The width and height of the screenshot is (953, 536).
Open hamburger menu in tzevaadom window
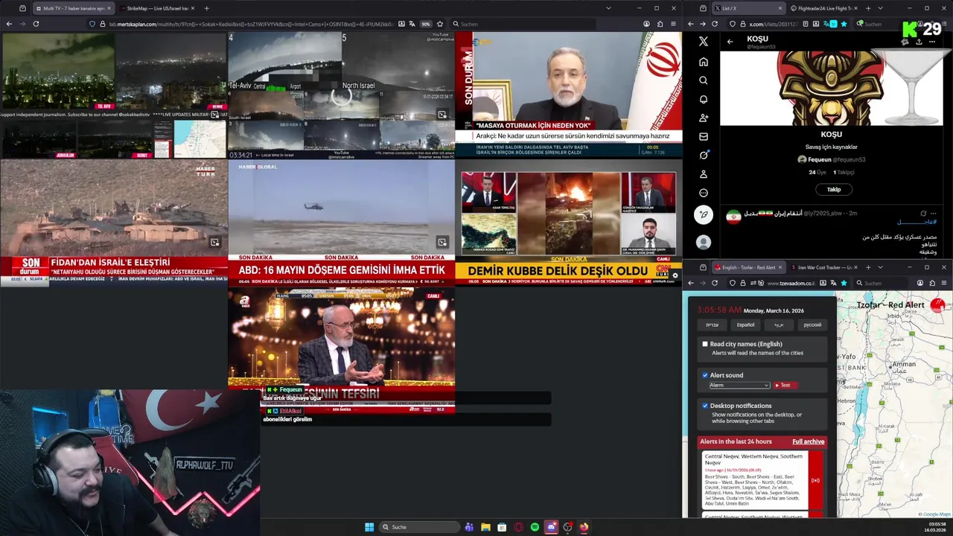(944, 283)
